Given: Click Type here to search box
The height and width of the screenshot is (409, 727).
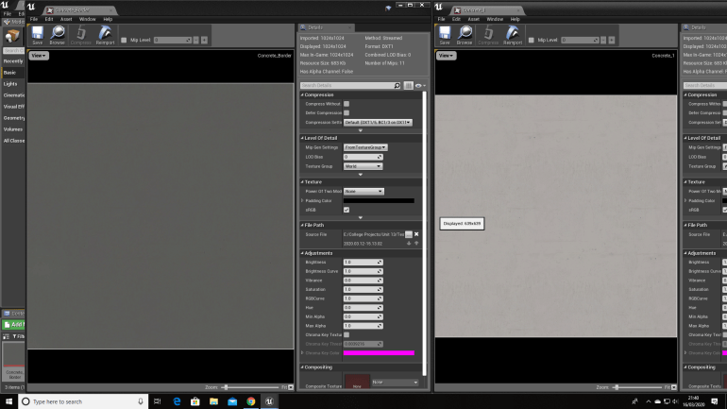Looking at the screenshot, I should tap(83, 401).
